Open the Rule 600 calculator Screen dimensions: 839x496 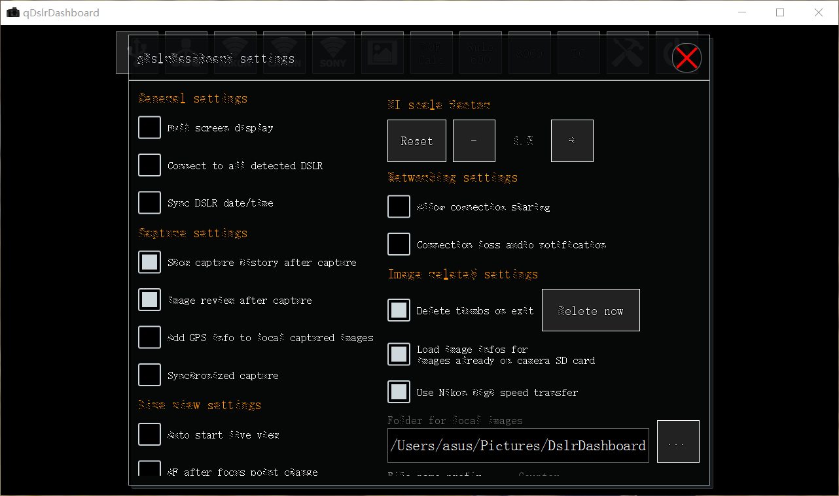click(x=480, y=52)
